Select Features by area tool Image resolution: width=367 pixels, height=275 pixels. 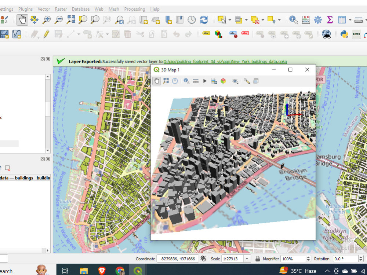221,20
